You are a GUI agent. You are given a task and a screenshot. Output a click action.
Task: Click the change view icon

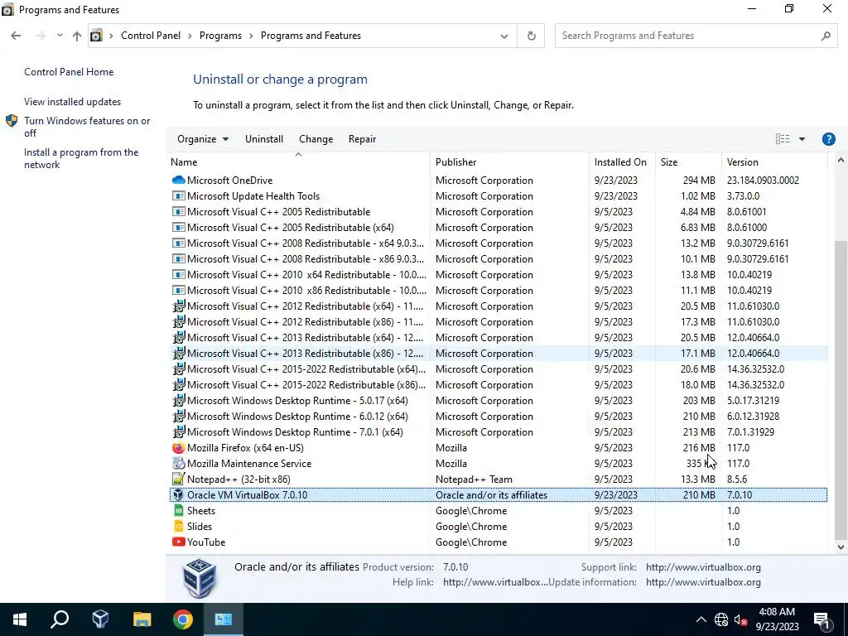click(x=783, y=139)
